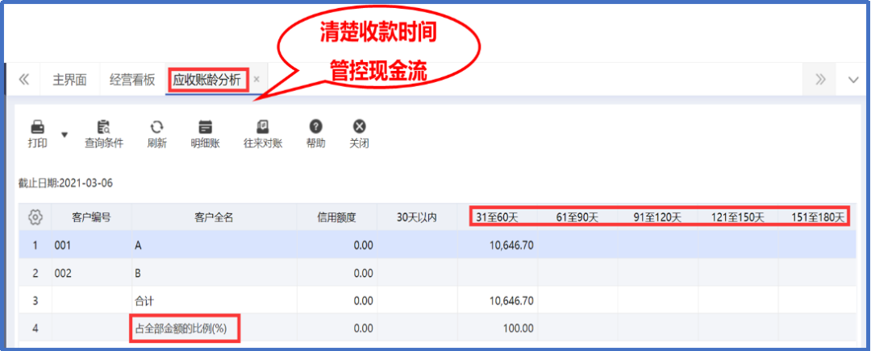Select the 应收账龄分析 tab
The width and height of the screenshot is (871, 351).
coord(206,81)
